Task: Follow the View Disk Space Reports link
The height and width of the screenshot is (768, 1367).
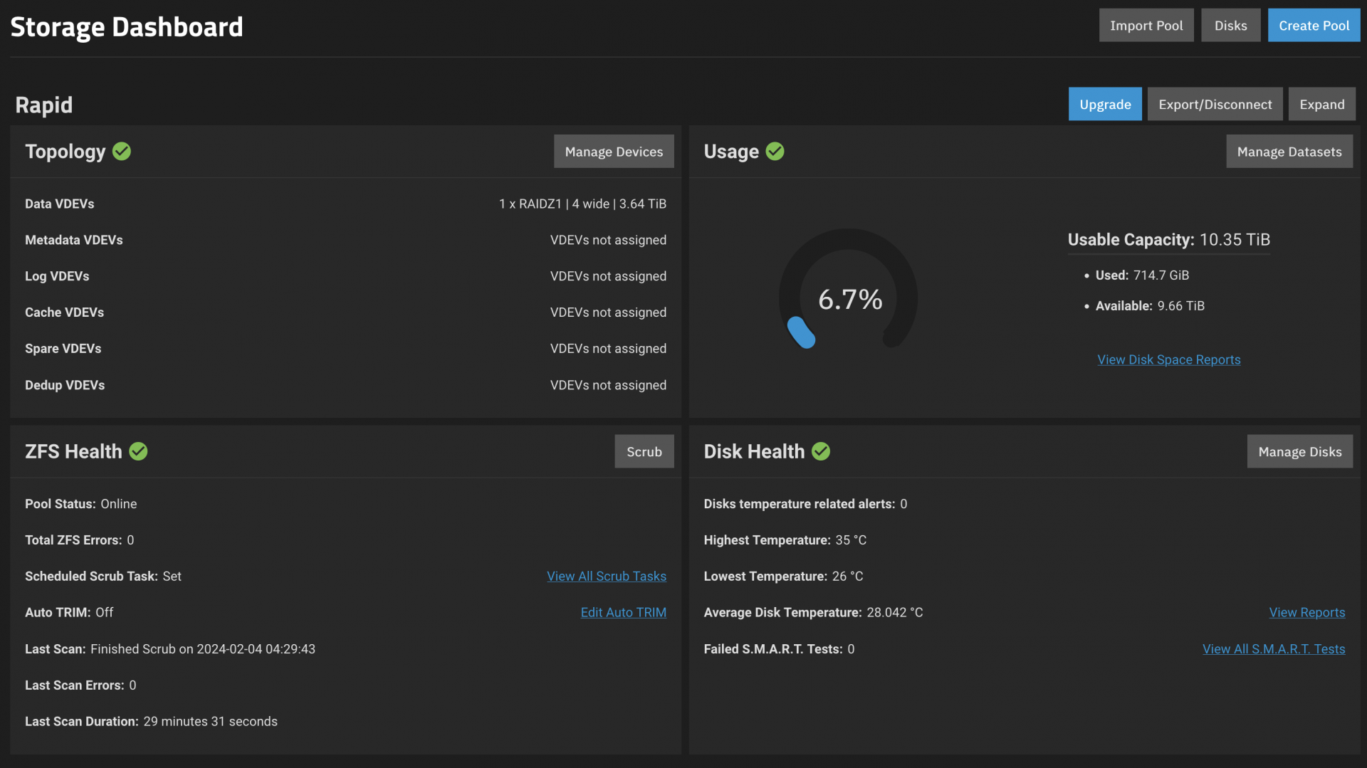Action: coord(1168,360)
